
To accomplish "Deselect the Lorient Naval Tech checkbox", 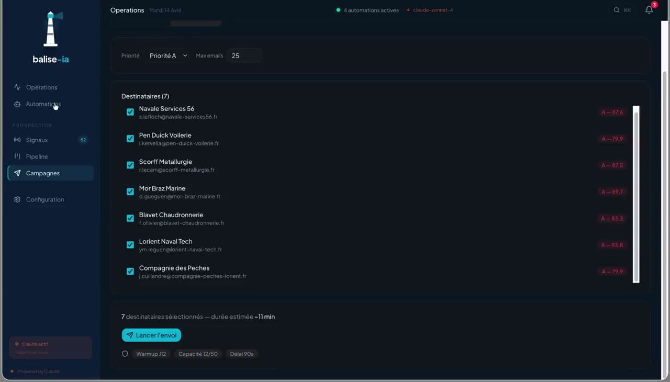I will [x=130, y=245].
